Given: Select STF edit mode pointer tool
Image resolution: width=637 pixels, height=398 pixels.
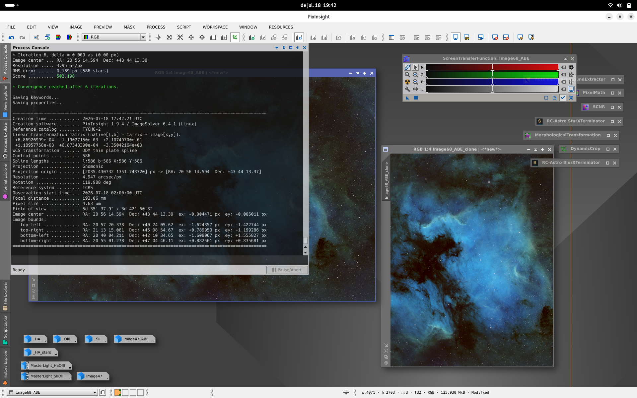Looking at the screenshot, I should click(x=415, y=67).
